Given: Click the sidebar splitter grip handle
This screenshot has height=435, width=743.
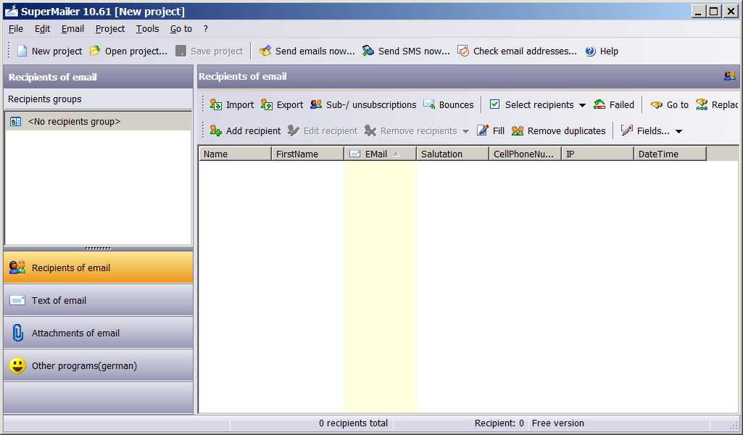Looking at the screenshot, I should [98, 248].
